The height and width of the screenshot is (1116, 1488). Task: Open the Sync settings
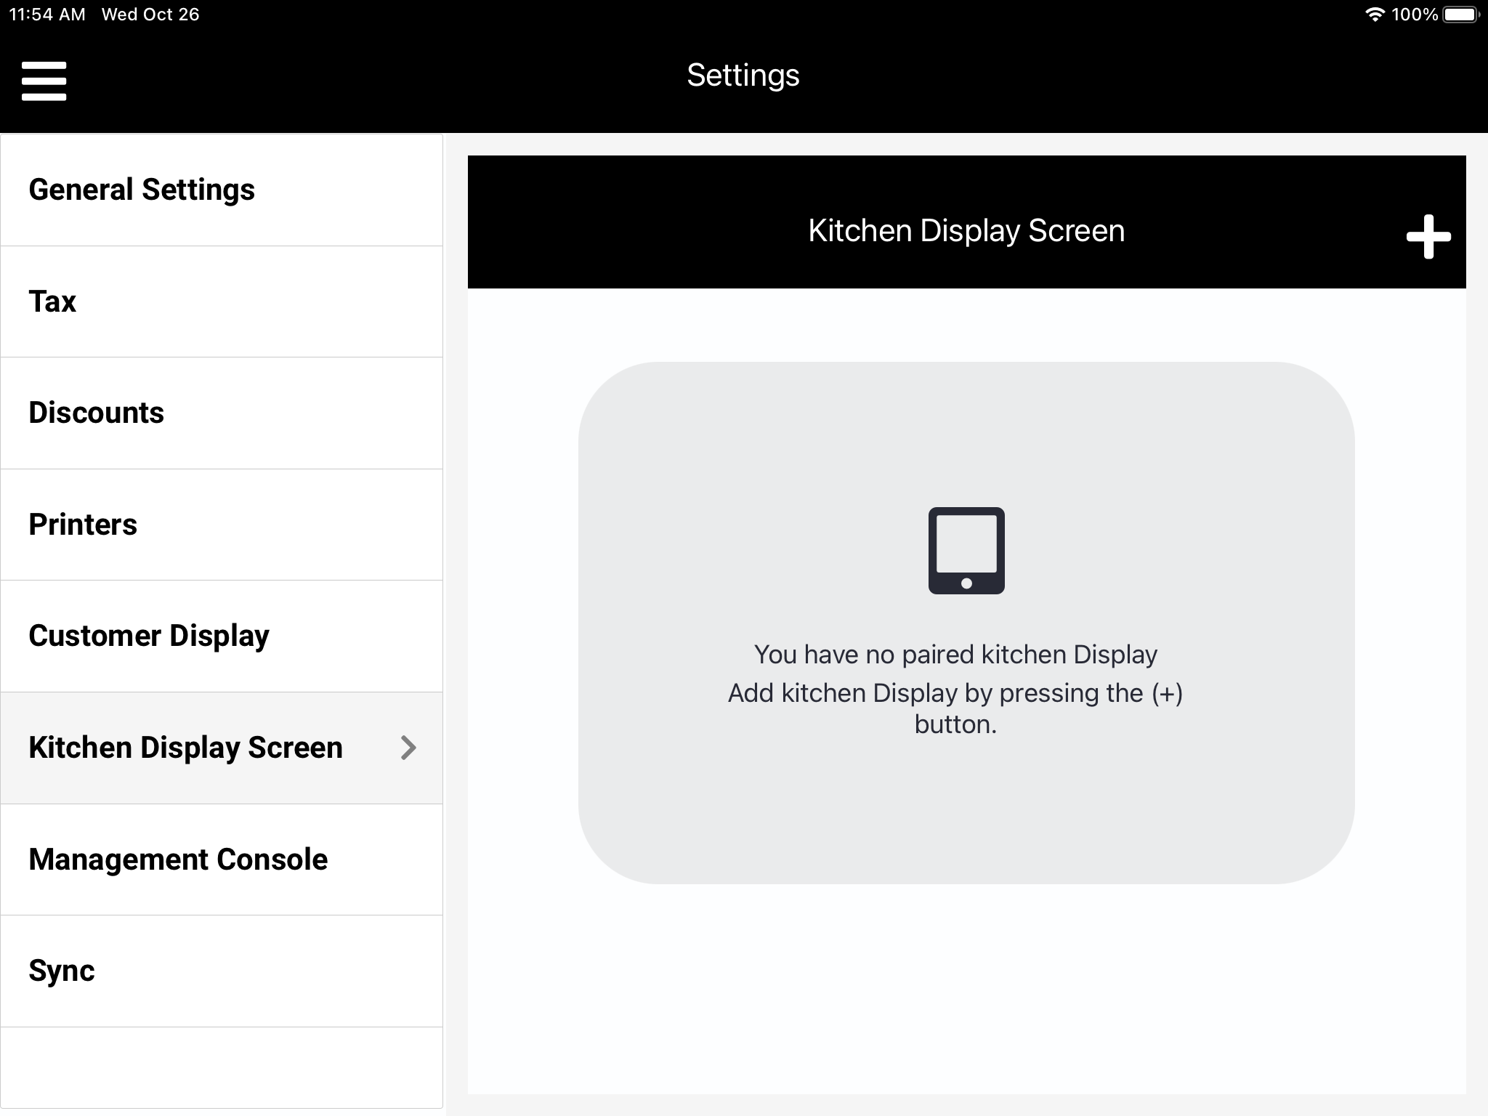[62, 971]
